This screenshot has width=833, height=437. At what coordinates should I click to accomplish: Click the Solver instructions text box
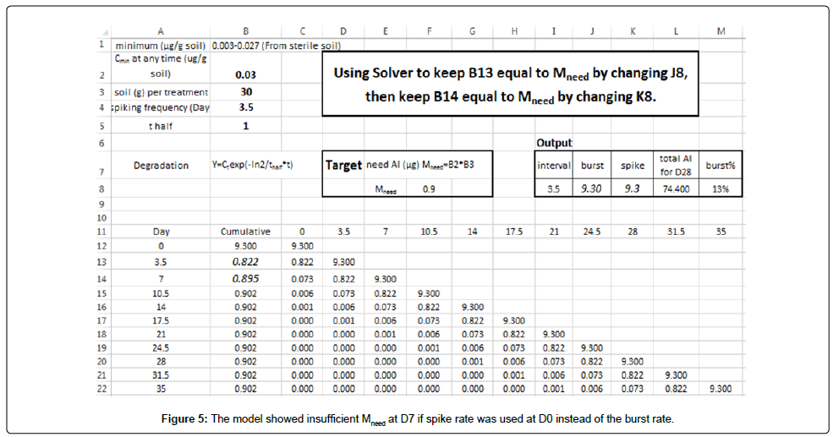coord(510,85)
